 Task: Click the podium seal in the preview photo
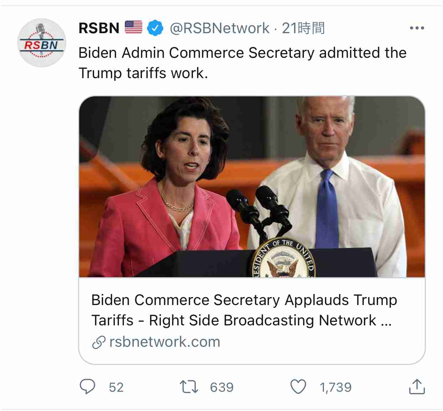click(x=283, y=260)
